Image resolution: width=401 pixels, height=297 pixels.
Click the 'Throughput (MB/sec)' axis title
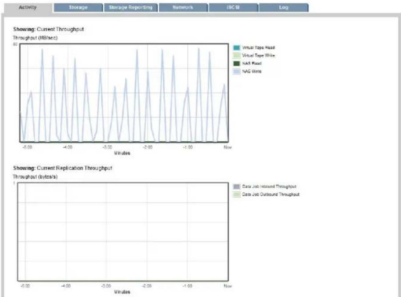[x=35, y=38]
